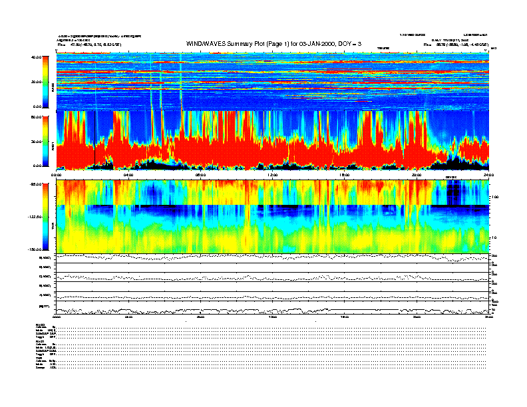Click the 00:00 label under RAD1
The image size is (527, 407).
click(56, 175)
